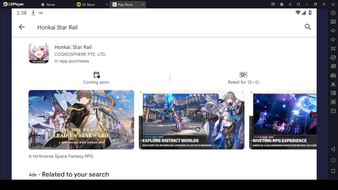
Task: Open the Riveting RPG Experience screenshot
Action: (x=283, y=119)
